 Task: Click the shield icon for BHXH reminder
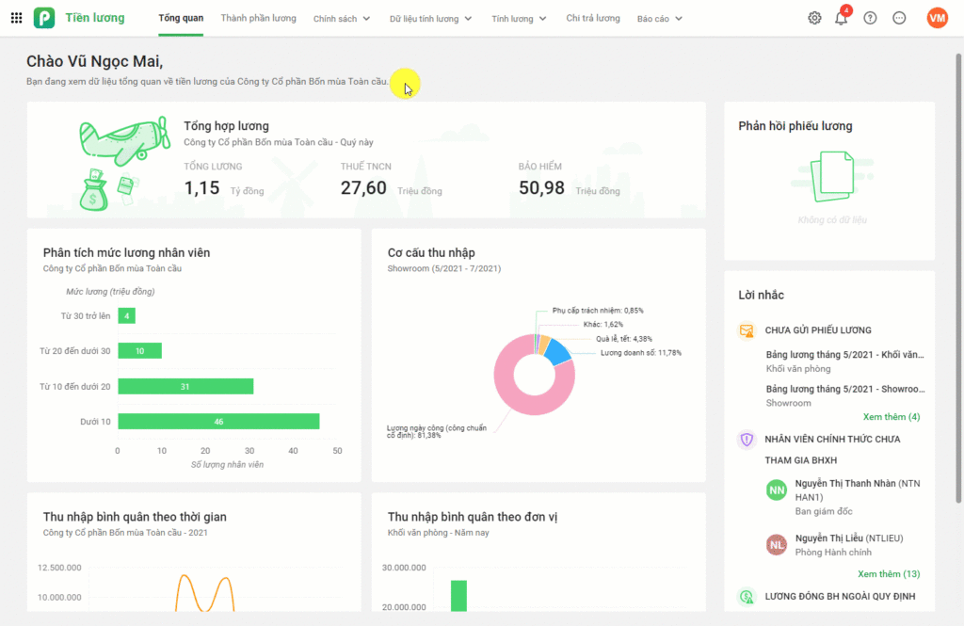point(747,440)
